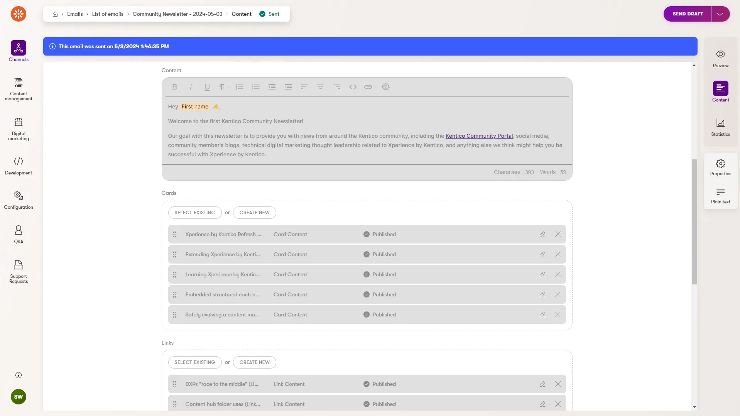Click Select Existing under Cards
The height and width of the screenshot is (416, 740).
195,213
